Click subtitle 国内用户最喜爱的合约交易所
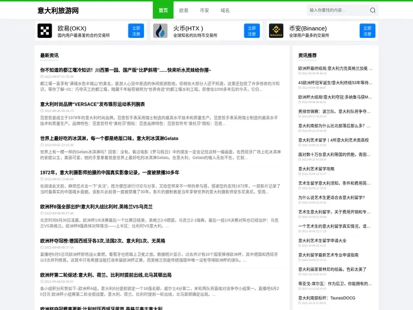 tap(84, 36)
